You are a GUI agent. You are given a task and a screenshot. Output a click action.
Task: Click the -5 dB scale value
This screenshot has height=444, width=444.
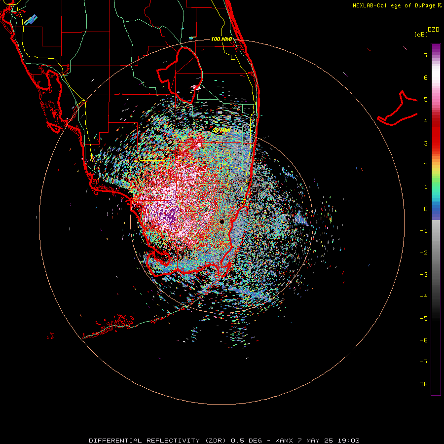424,318
